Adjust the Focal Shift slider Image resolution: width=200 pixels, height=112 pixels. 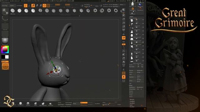91,5
